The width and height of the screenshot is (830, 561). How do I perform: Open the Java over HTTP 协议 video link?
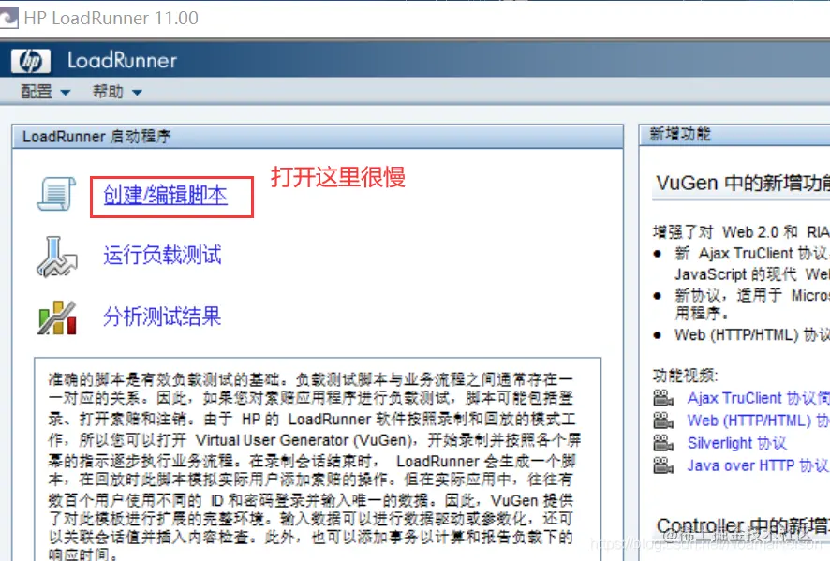tap(758, 465)
